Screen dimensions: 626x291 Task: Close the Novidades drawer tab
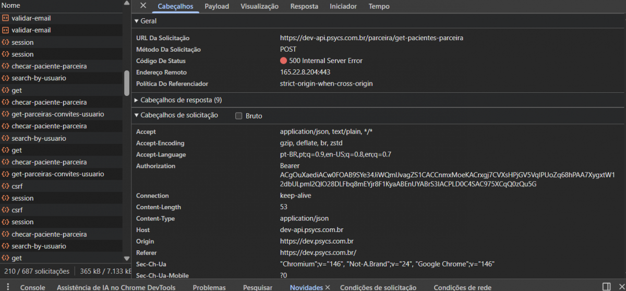click(x=328, y=287)
